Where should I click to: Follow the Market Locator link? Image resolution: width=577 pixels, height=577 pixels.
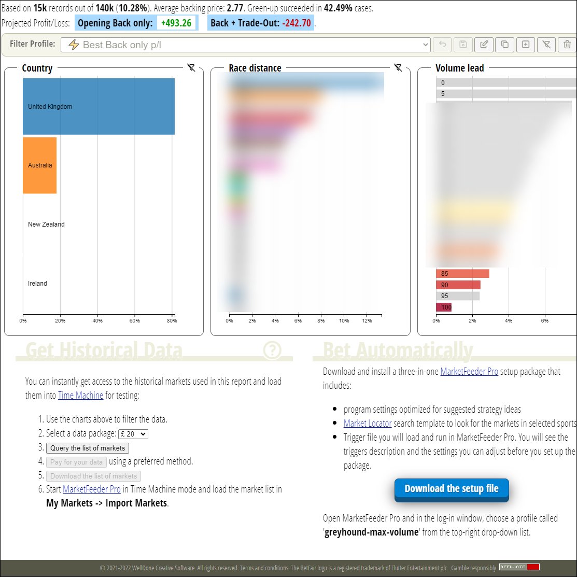(x=367, y=423)
